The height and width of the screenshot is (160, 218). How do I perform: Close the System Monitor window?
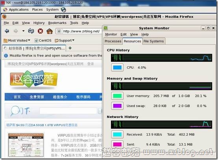coord(213,28)
